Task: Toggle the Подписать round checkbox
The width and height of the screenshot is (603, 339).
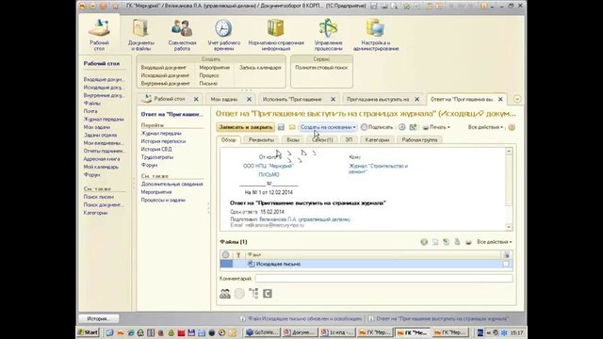Action: coord(364,127)
